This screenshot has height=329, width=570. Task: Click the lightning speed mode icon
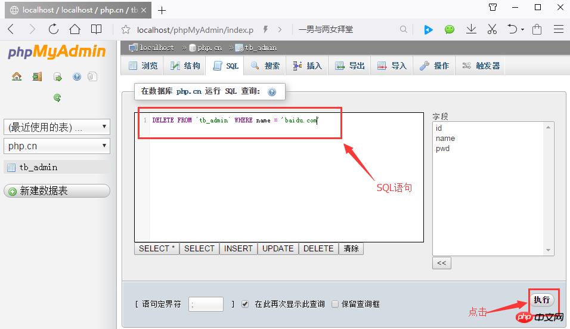266,29
